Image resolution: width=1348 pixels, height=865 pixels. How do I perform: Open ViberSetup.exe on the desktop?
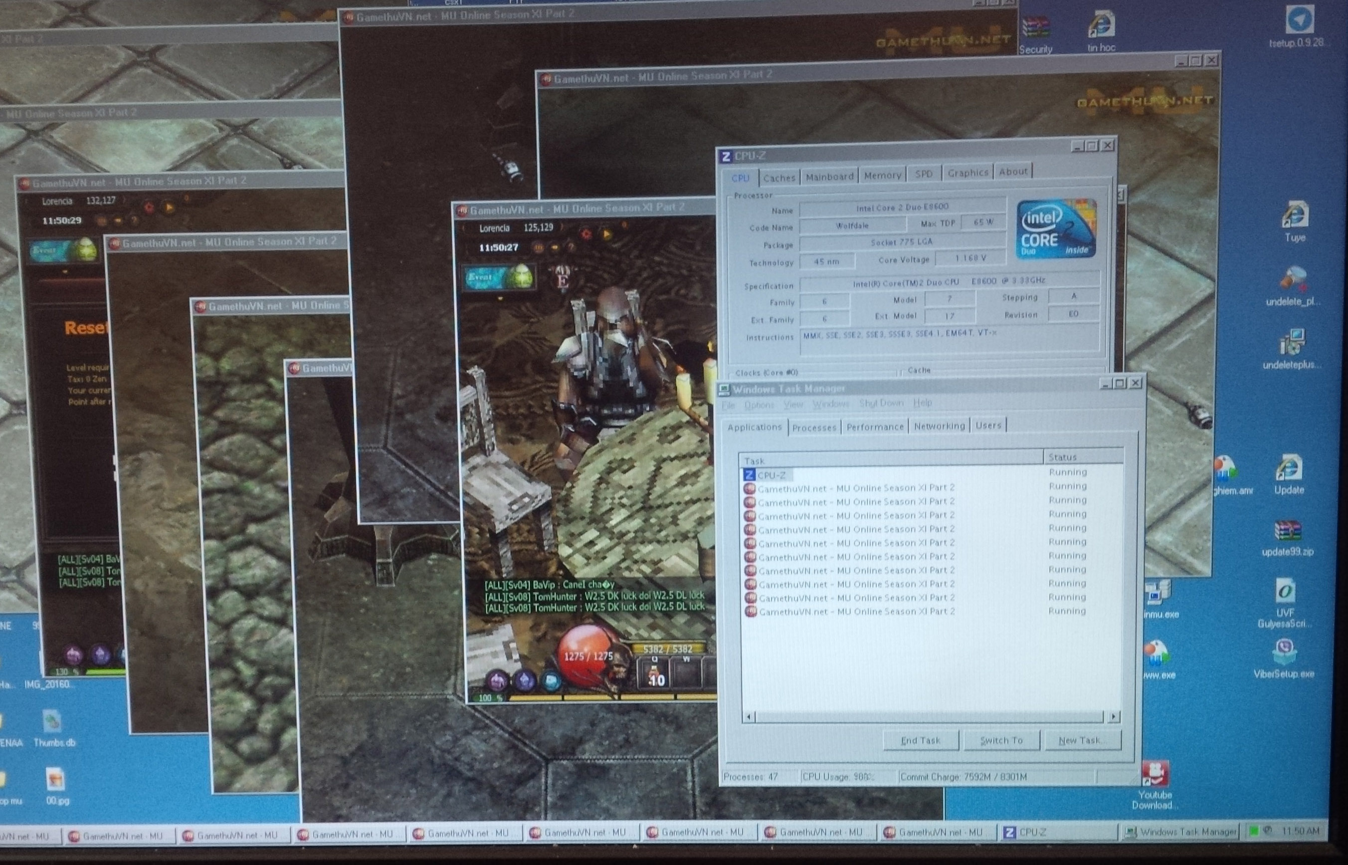tap(1285, 651)
